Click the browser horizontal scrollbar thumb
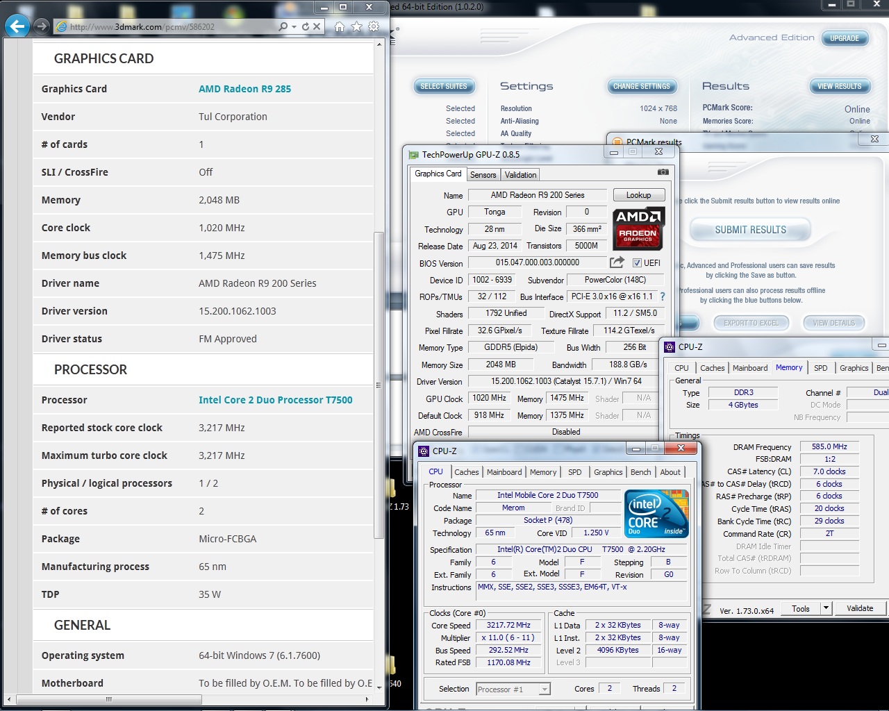The image size is (889, 711). (x=109, y=699)
